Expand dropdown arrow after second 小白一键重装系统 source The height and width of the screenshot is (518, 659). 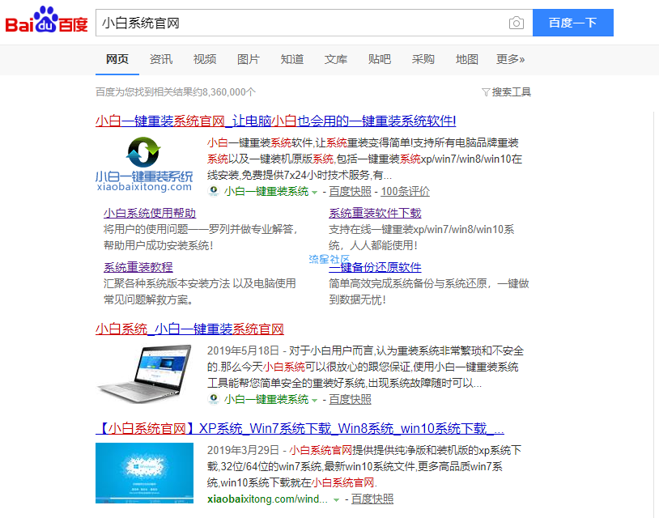(314, 401)
